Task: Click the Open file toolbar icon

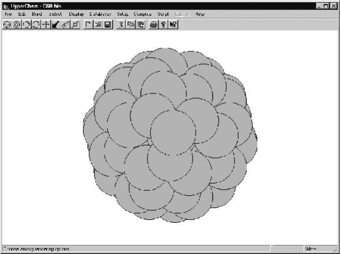Action: click(x=98, y=25)
